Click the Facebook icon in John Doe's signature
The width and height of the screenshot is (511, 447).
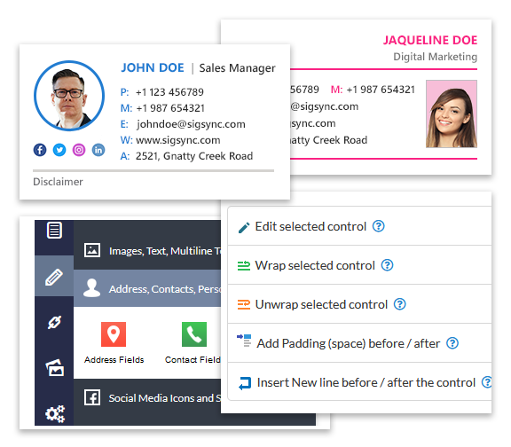pyautogui.click(x=40, y=150)
